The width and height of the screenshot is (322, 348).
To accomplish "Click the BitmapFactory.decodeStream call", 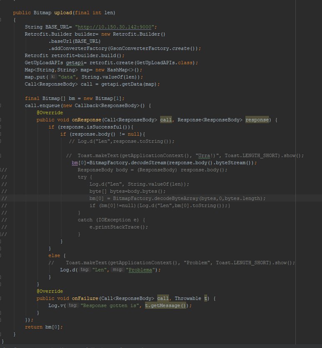I will [x=173, y=163].
